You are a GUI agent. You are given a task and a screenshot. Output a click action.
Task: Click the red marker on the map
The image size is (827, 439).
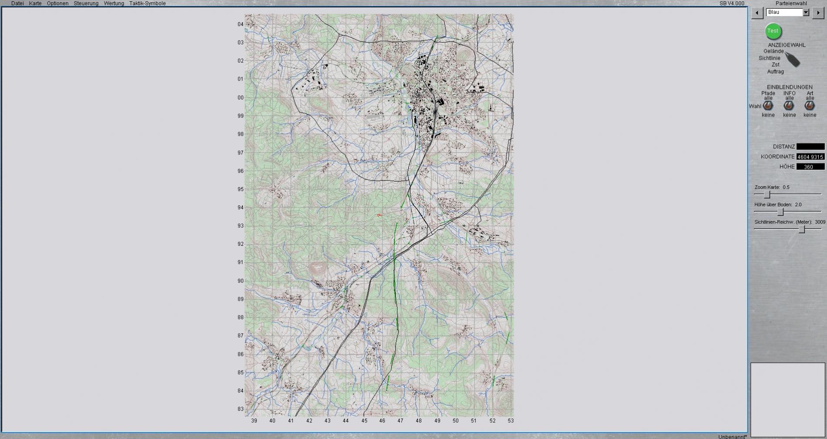[379, 215]
